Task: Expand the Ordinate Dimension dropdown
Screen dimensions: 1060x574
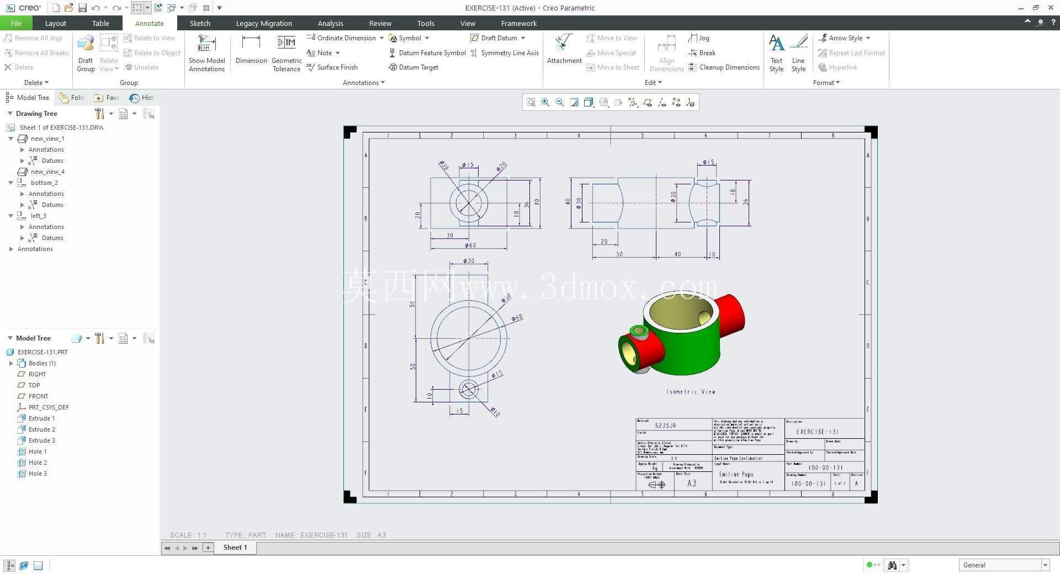Action: pos(381,38)
